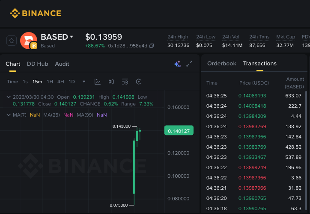The height and width of the screenshot is (214, 310).
Task: Click the 04:36:25 transaction time
Action: pos(216,96)
